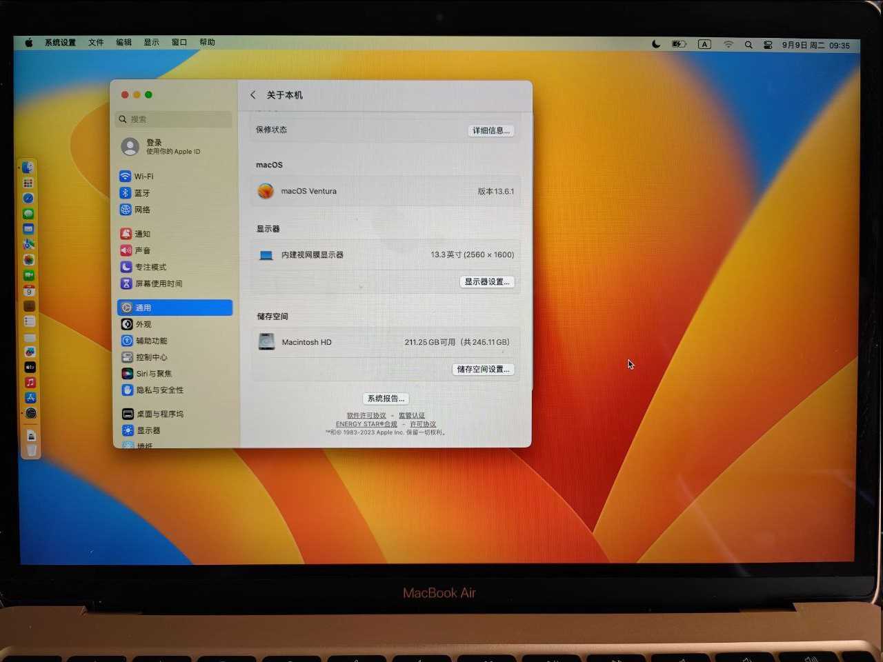
Task: Click the 显示器设置… button
Action: click(x=487, y=281)
